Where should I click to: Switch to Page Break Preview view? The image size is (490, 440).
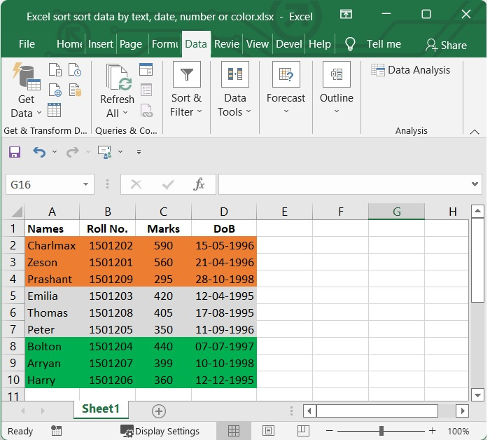[x=302, y=431]
